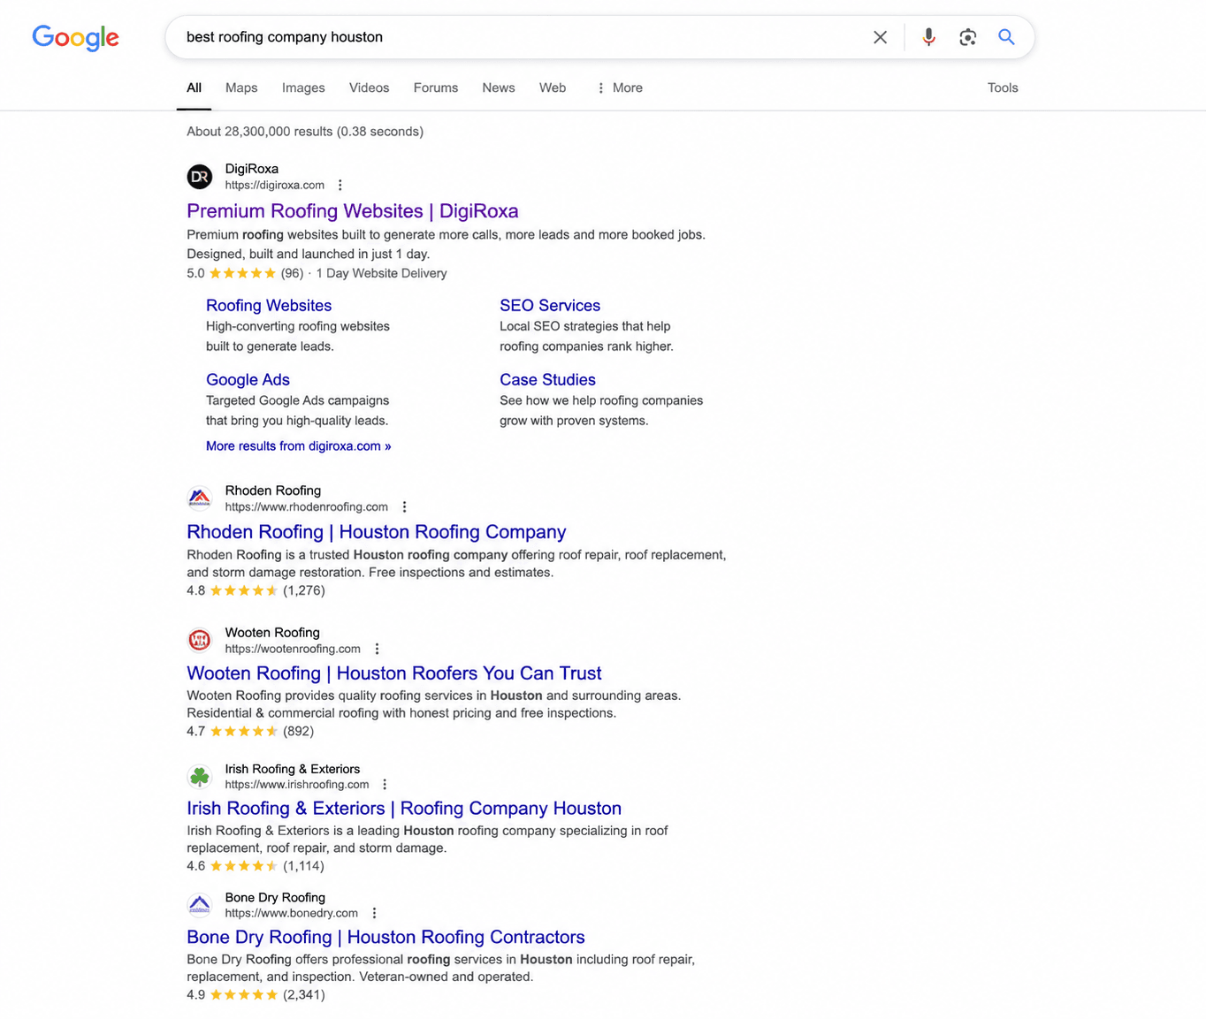Click the Irish Roofing shamrock favicon
This screenshot has height=1019, width=1206.
coord(200,777)
